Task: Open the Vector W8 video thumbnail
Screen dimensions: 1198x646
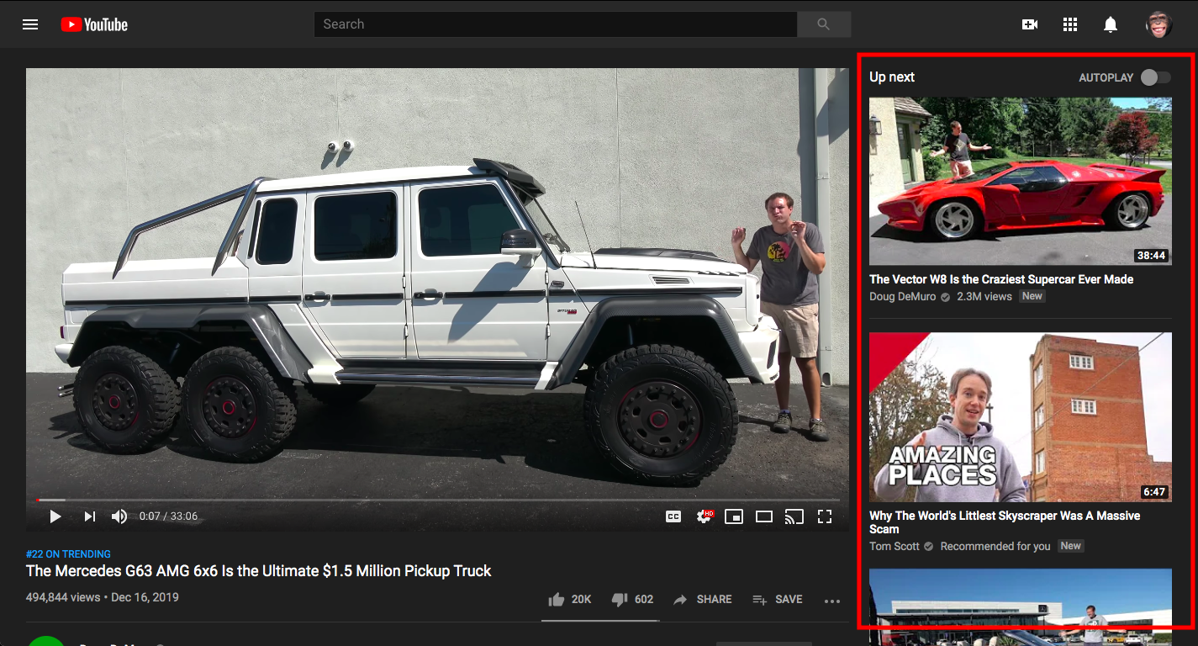Action: (1020, 182)
